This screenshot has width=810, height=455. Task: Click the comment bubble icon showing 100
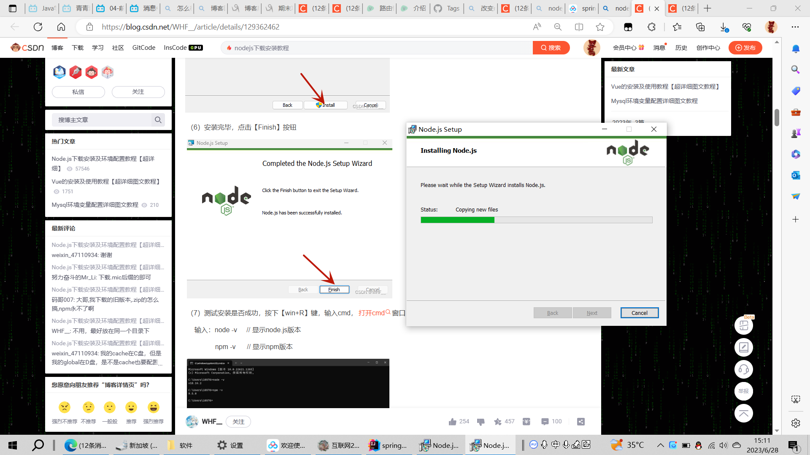click(545, 421)
